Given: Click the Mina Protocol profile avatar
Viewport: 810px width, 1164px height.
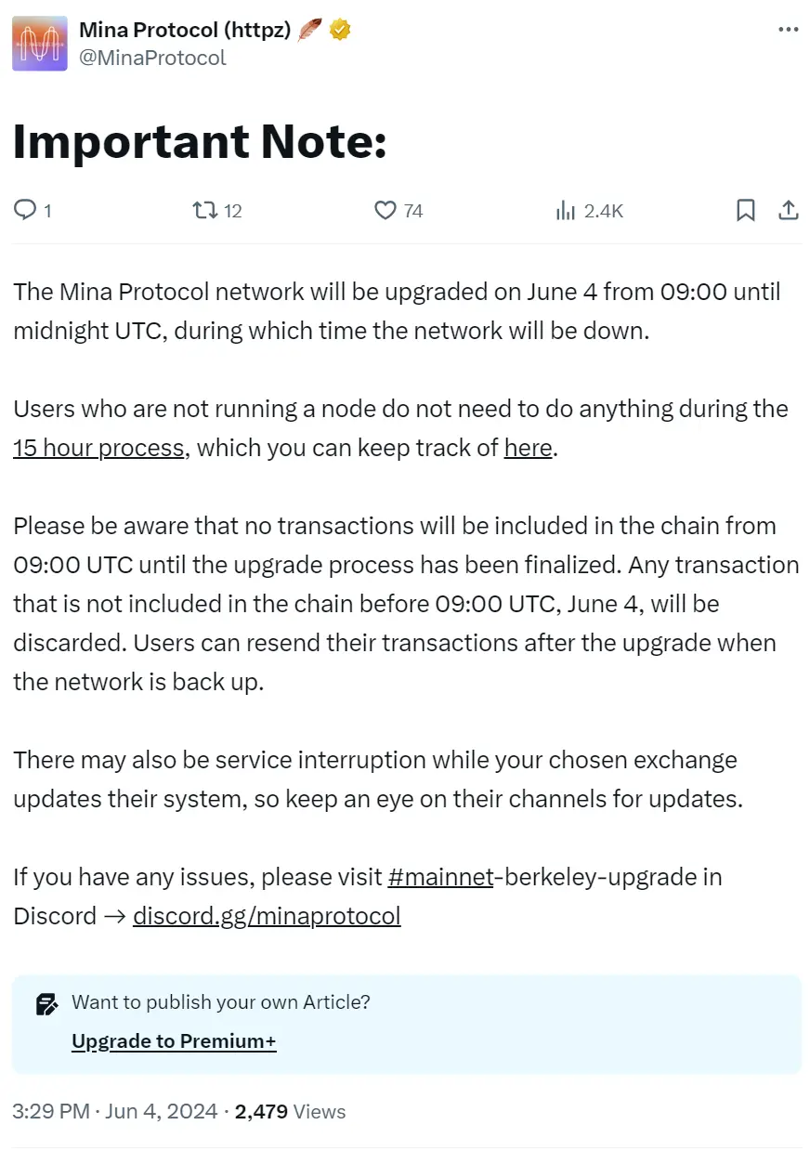Looking at the screenshot, I should [x=39, y=44].
